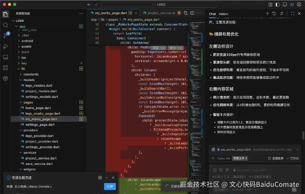305x194 pixels.
Task: Open the Run and Debug view
Action: (x=5, y=46)
